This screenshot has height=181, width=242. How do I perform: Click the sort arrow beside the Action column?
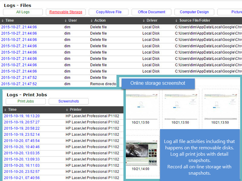[x=92, y=21]
